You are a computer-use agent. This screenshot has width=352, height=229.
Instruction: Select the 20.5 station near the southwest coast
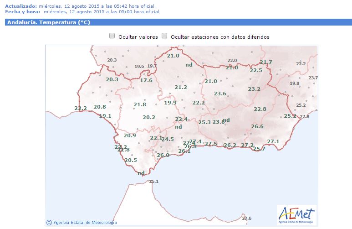tap(131, 160)
